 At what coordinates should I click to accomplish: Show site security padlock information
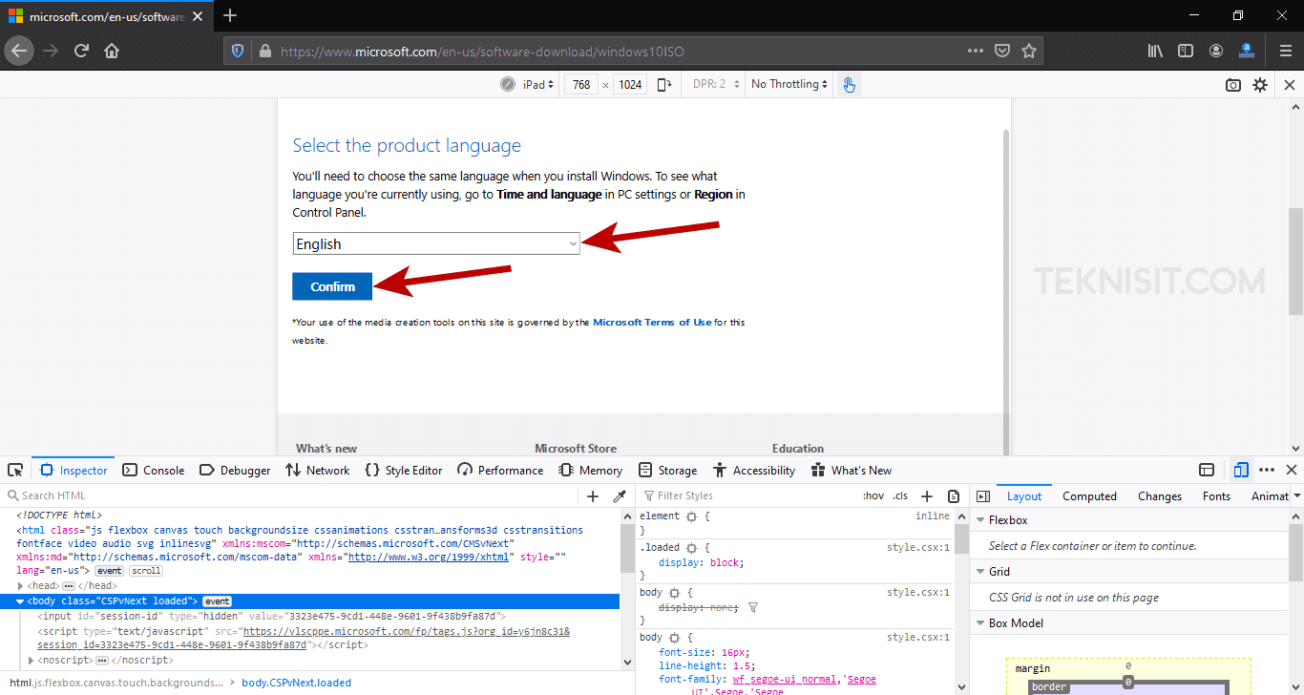(264, 51)
